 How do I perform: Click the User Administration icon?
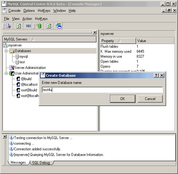point(12,73)
